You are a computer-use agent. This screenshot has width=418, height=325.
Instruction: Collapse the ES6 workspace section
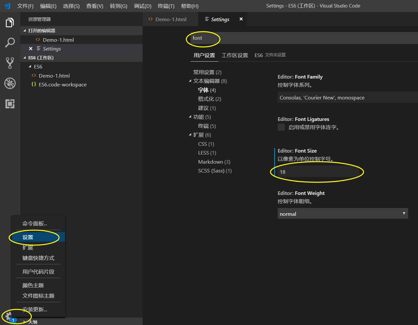[25, 58]
